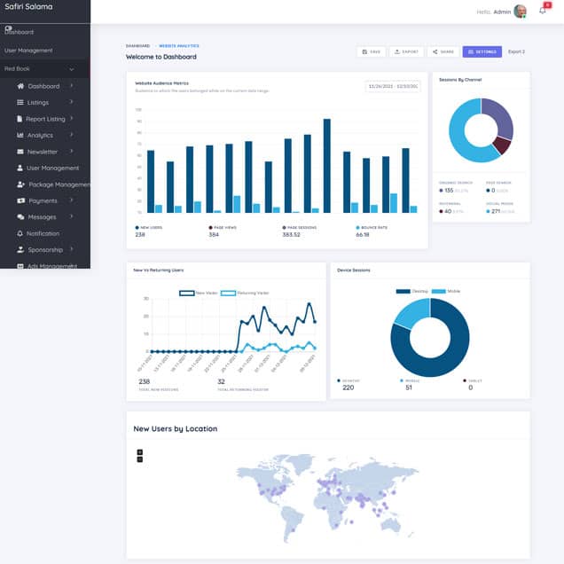Toggle Returning Visitor legend in line chart
Viewport: 564px width, 564px height.
(x=245, y=294)
